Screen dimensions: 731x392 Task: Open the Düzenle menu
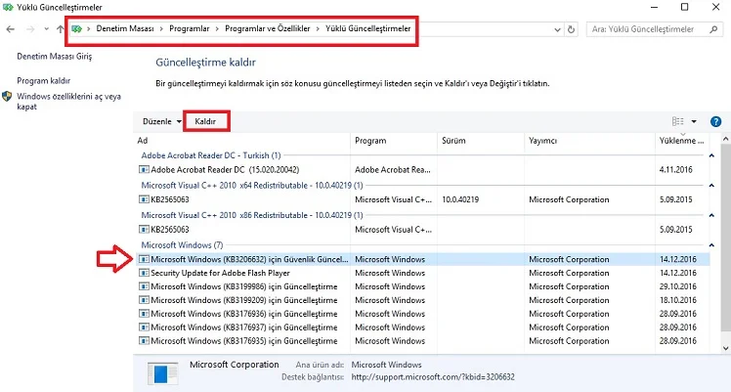[x=161, y=121]
